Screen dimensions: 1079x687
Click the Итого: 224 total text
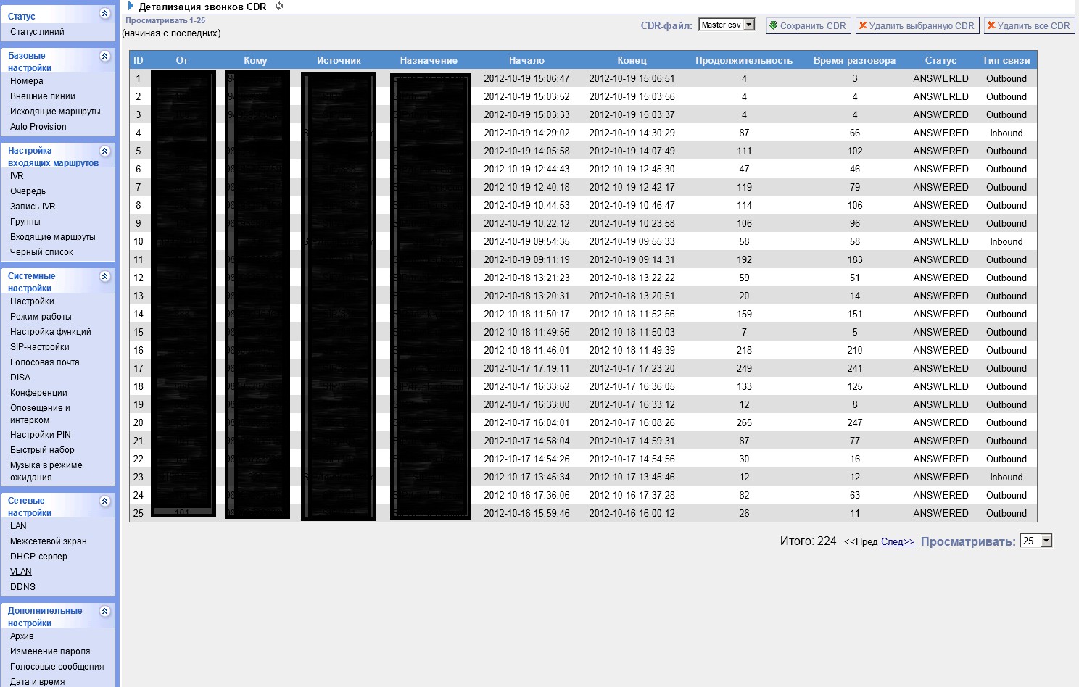tap(808, 541)
